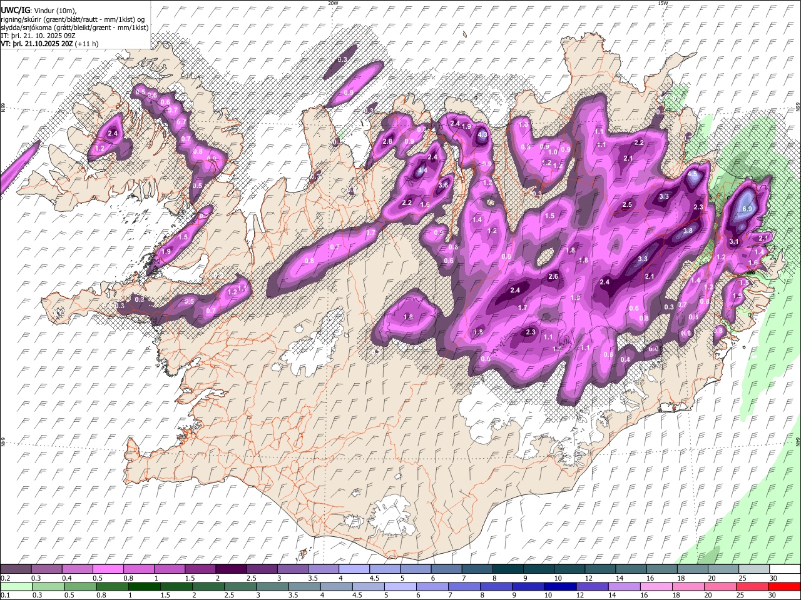The image size is (801, 600).
Task: Click the '4.4' value on the map
Action: [x=422, y=170]
